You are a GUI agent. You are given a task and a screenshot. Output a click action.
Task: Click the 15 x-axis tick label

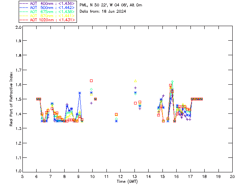click(x=162, y=176)
